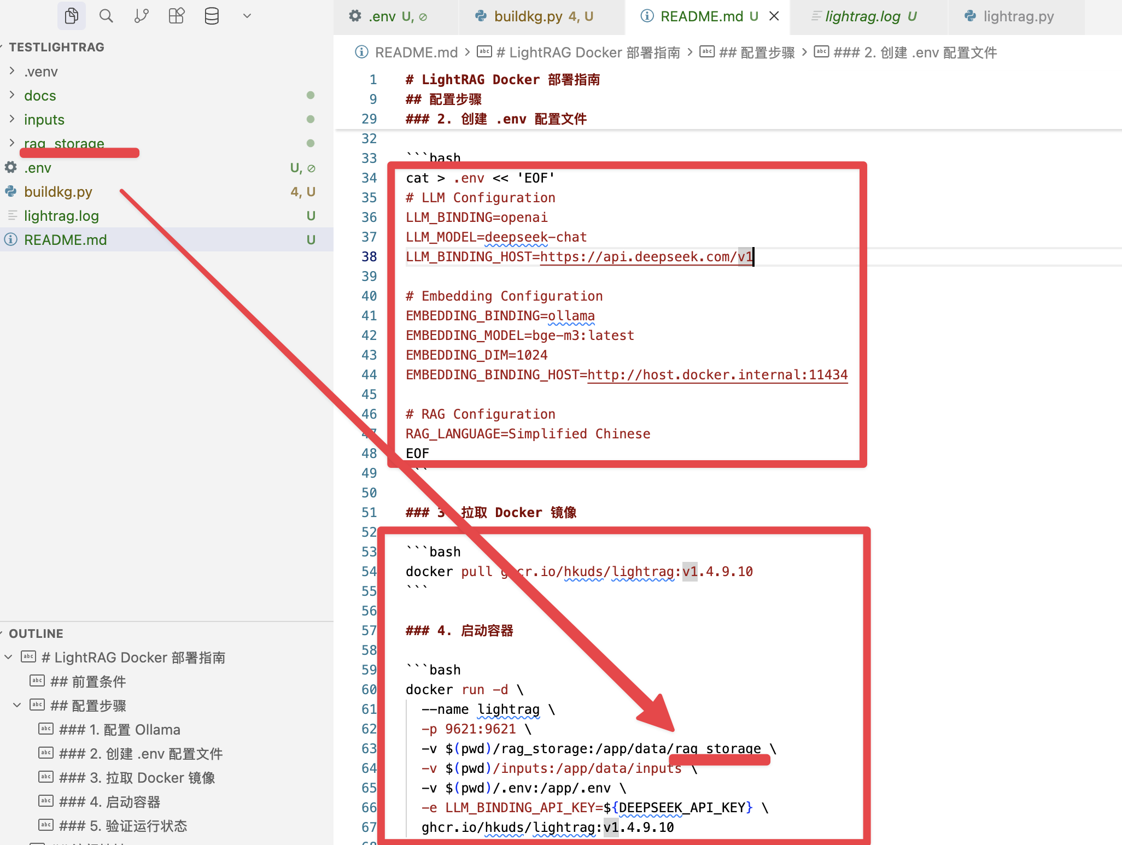The width and height of the screenshot is (1122, 845).
Task: Select lightrag.log file in explorer
Action: pos(61,216)
